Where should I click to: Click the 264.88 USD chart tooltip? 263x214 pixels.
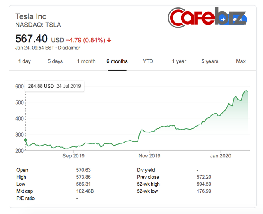pos(54,86)
